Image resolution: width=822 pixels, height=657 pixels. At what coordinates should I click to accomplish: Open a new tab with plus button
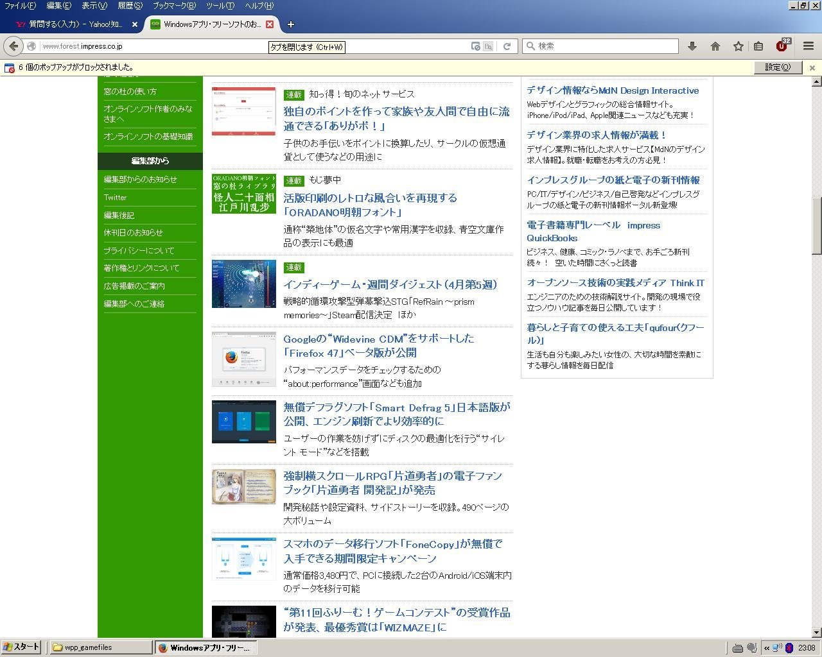tap(290, 24)
